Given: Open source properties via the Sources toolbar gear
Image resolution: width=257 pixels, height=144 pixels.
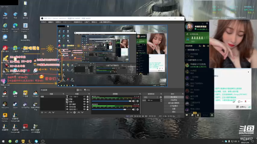Looking at the screenshot, I should point(75,113).
